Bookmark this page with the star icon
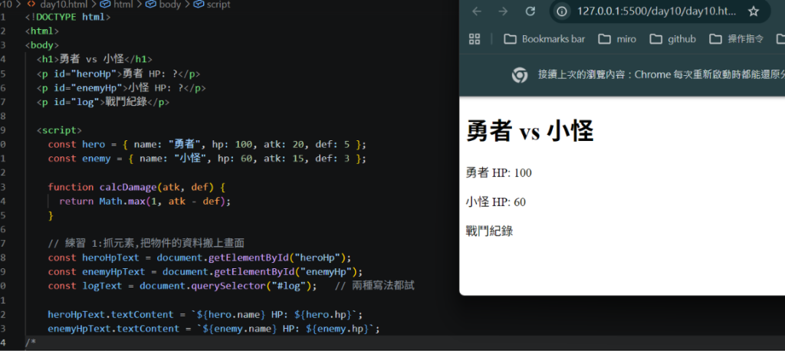 coord(753,11)
